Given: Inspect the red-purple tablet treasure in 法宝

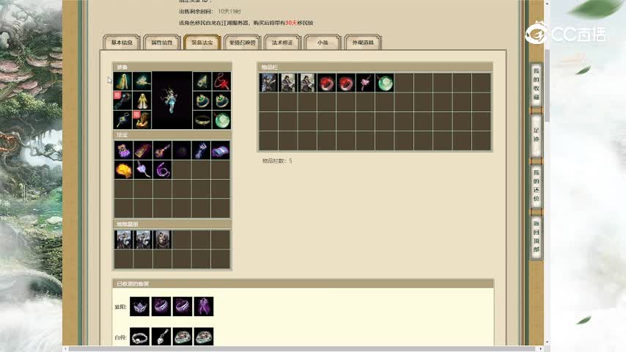Looking at the screenshot, I should (x=143, y=150).
